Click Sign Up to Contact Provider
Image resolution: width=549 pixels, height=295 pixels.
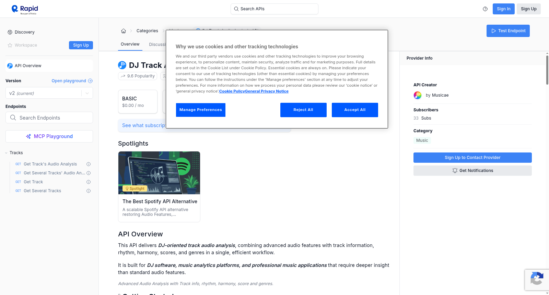pyautogui.click(x=472, y=158)
